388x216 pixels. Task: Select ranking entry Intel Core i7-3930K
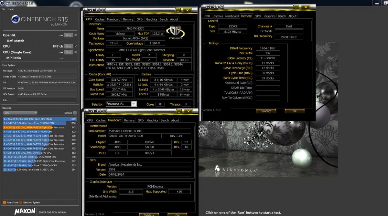click(39, 123)
